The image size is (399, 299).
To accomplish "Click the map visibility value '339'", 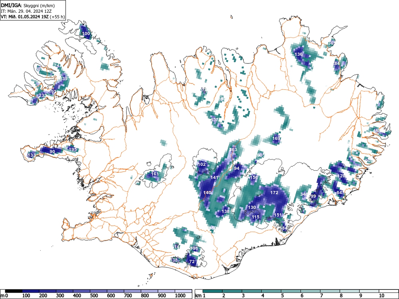I will (63, 78).
